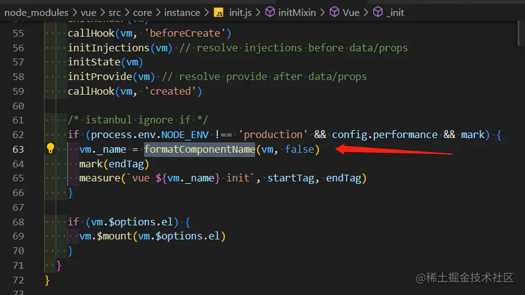Open the instance breadcrumb segment

pos(182,13)
